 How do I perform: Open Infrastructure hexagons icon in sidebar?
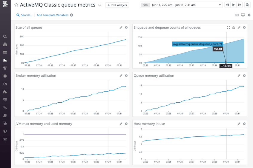5,68
